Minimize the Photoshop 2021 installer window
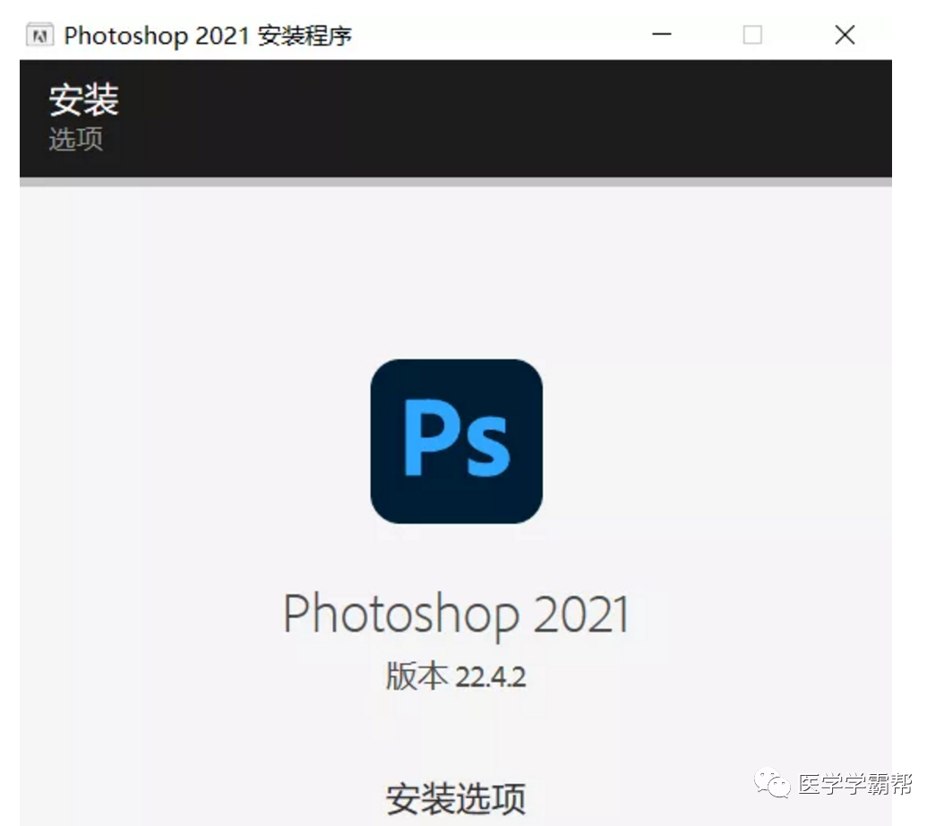This screenshot has height=826, width=944. [x=662, y=34]
